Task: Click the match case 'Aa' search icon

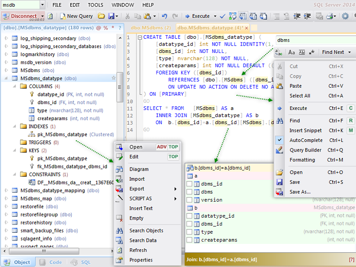Action: 292,52
